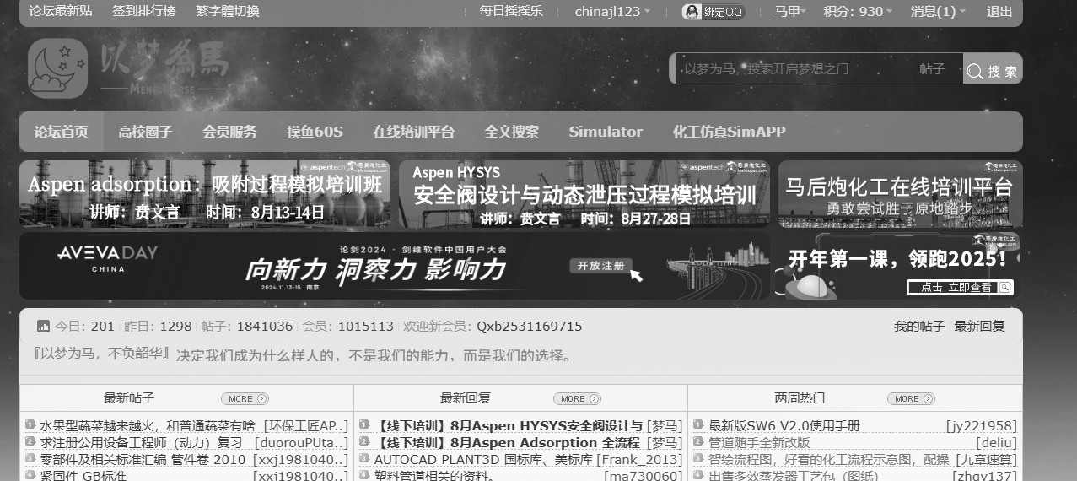Open post 智绘流程图，好看的化工流程示意图
This screenshot has height=481, width=1077.
[828, 460]
